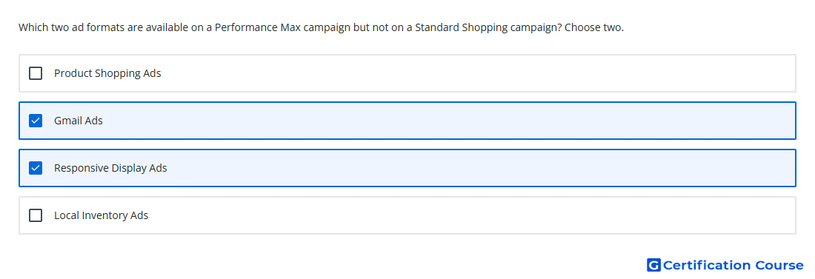
Task: Click the white checkmark beside Gmail Ads
Action: coord(36,121)
